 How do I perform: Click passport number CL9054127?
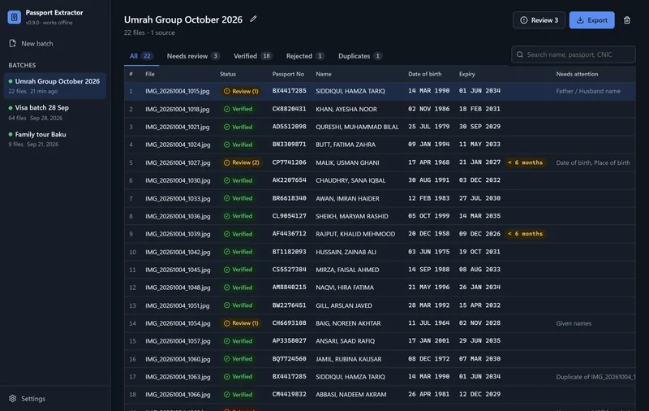click(290, 216)
